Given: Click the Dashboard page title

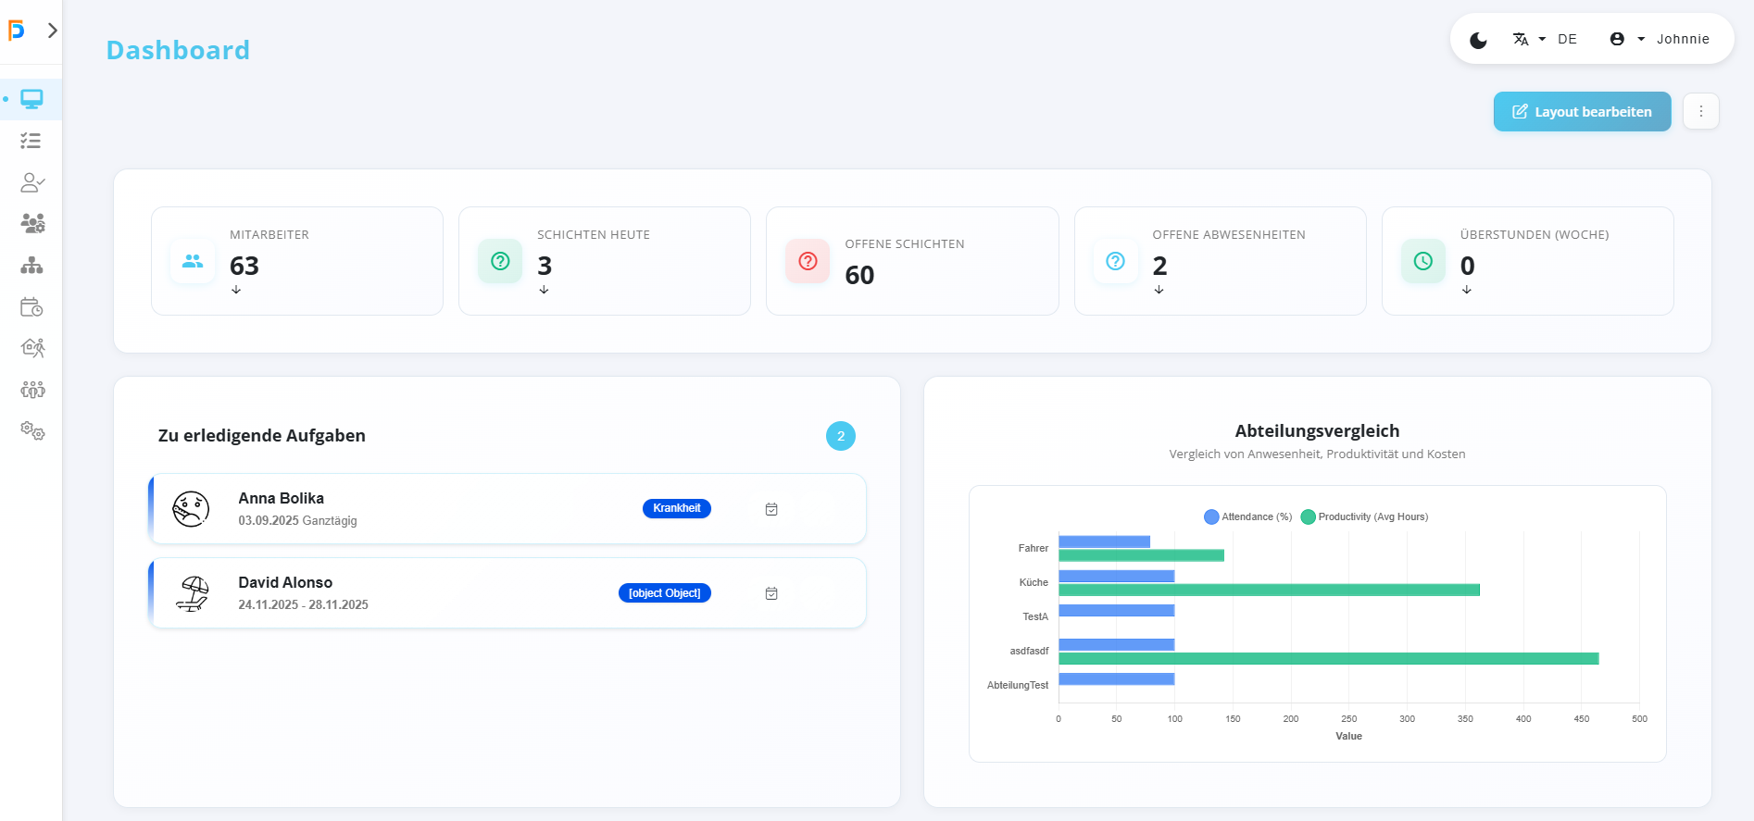Looking at the screenshot, I should [x=178, y=50].
